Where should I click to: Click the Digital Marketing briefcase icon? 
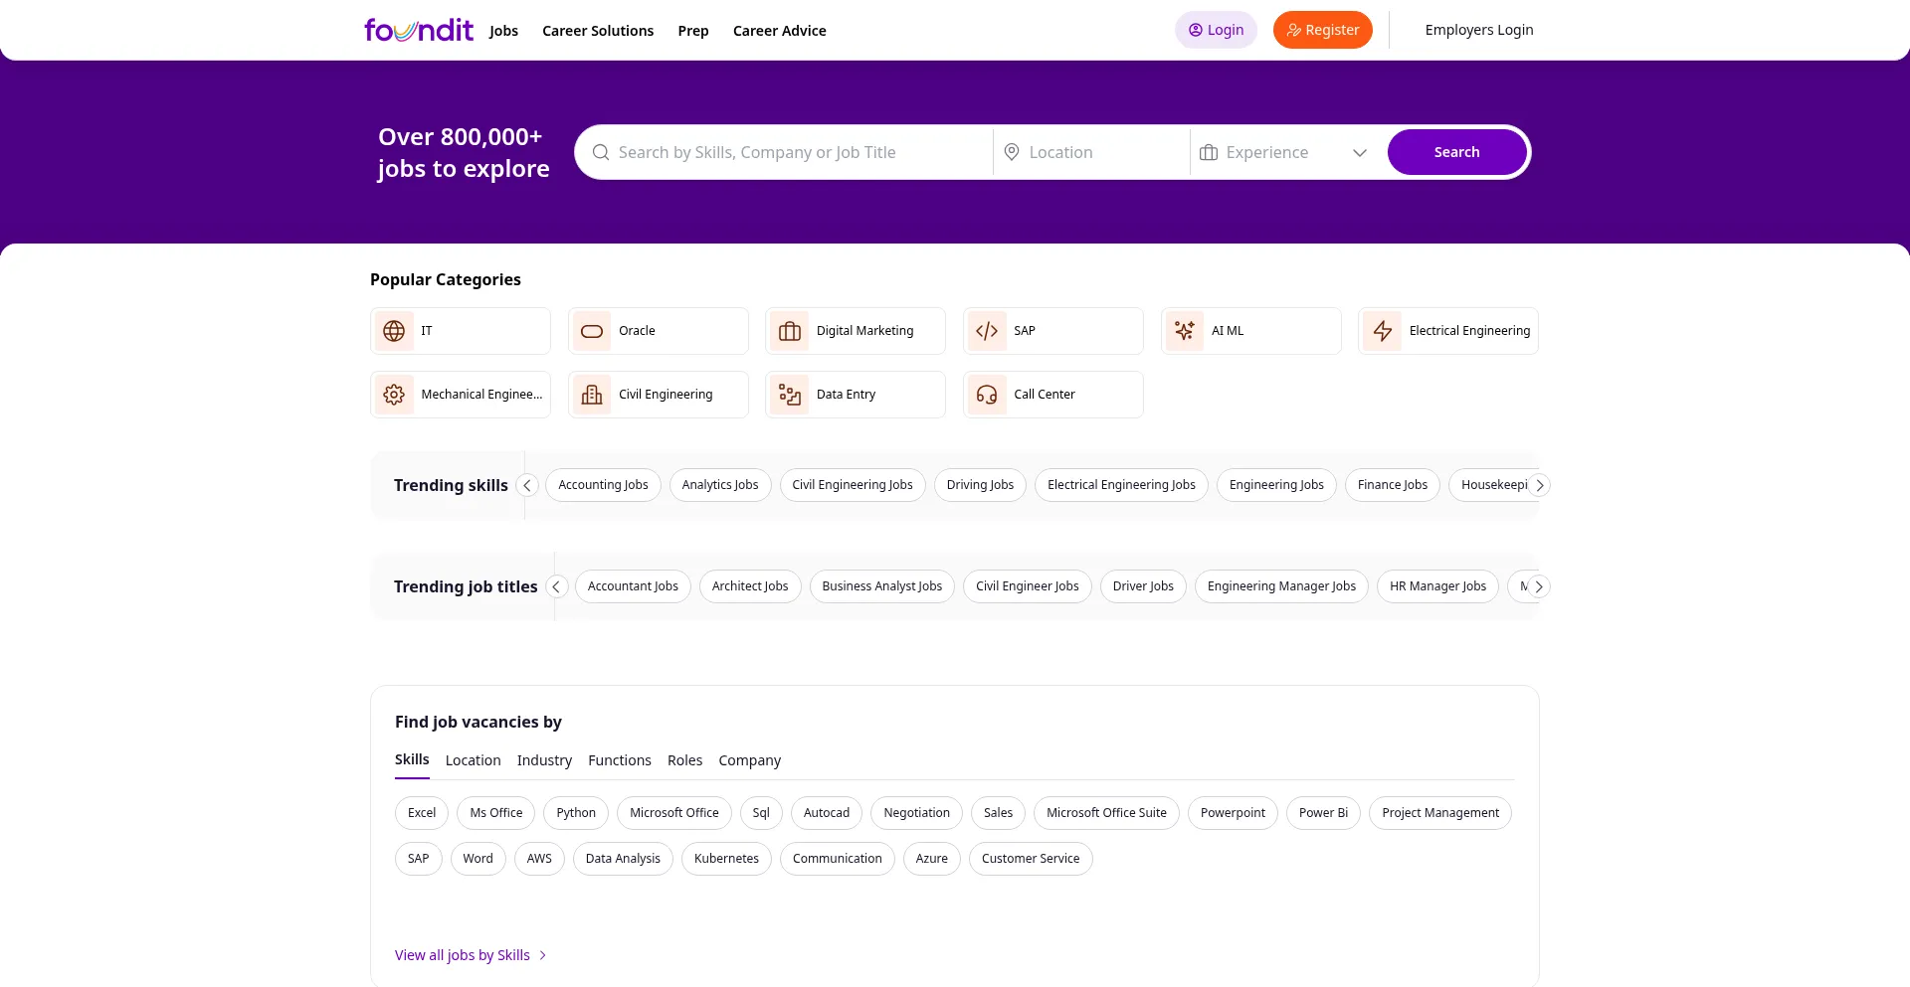790,331
